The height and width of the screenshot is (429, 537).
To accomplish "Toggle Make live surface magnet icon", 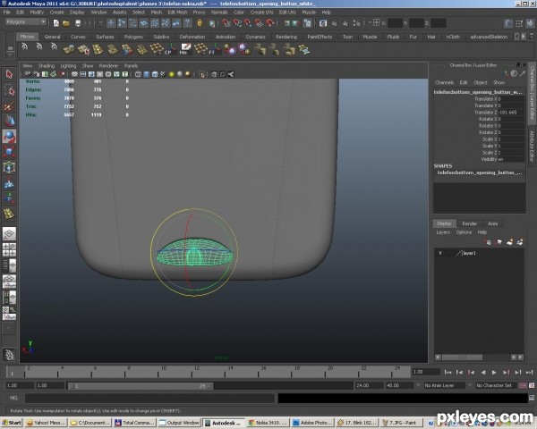I will pyautogui.click(x=270, y=23).
